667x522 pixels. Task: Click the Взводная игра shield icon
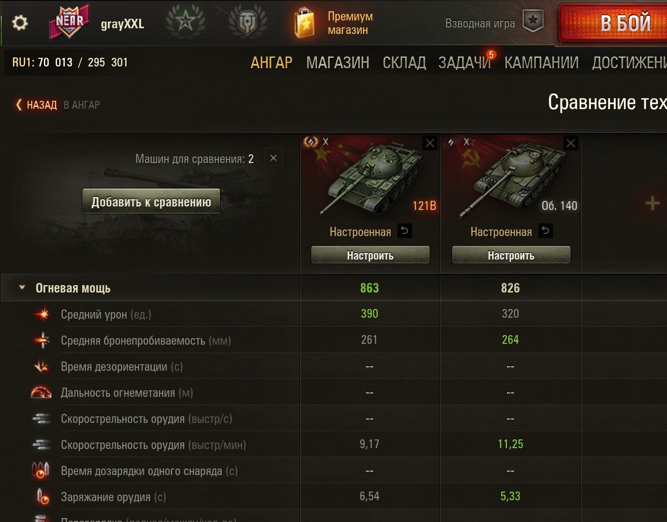[533, 21]
